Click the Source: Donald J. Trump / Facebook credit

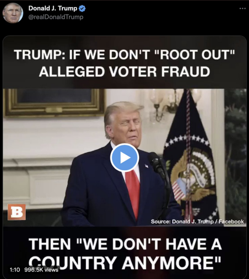tap(197, 221)
